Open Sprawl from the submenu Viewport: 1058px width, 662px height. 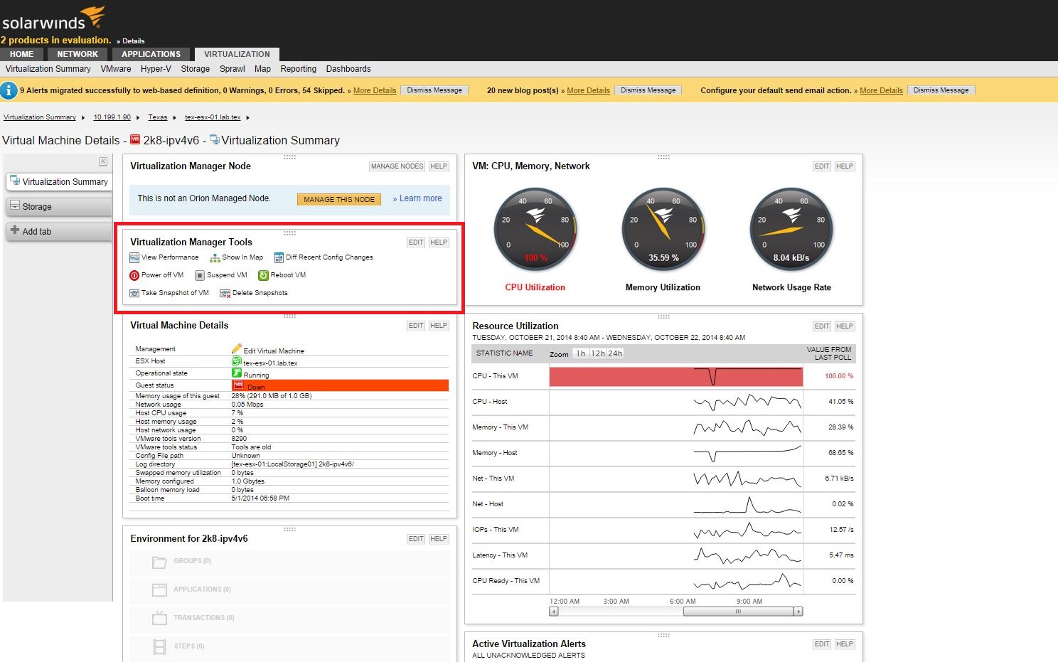(233, 69)
